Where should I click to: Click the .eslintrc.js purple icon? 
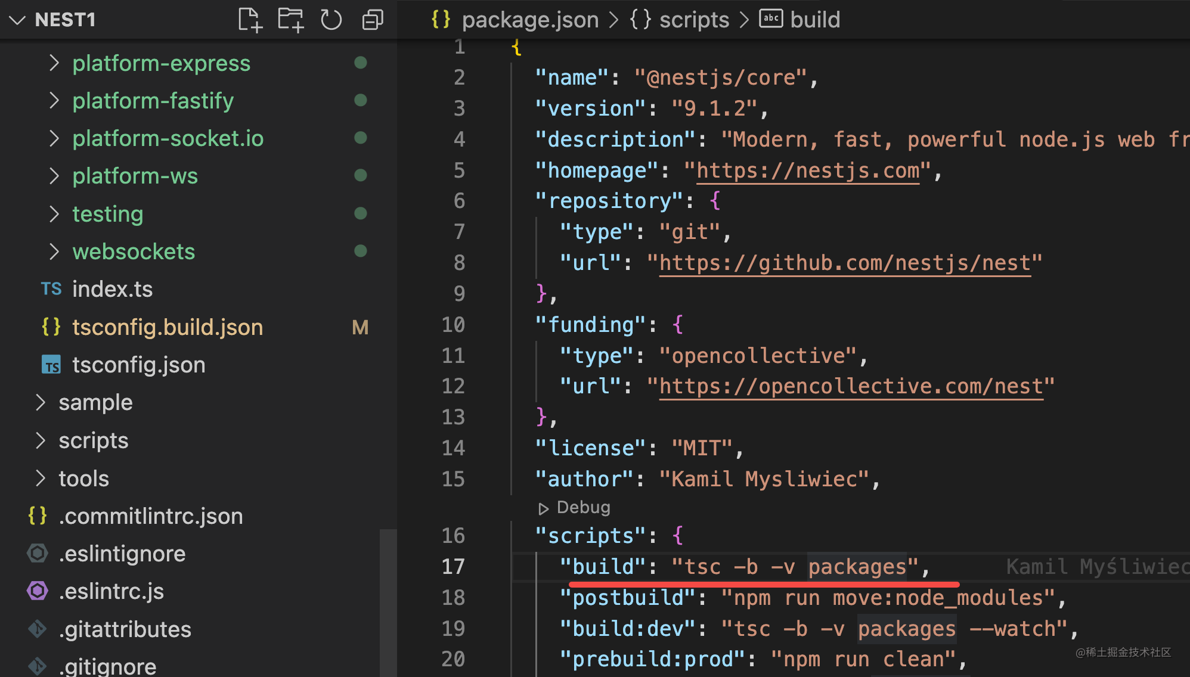(38, 591)
